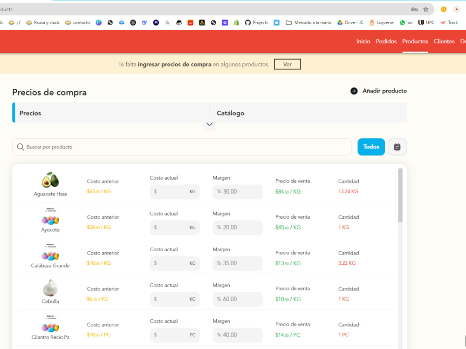The width and height of the screenshot is (466, 349).
Task: Click the blue Todos filter button
Action: tap(371, 147)
